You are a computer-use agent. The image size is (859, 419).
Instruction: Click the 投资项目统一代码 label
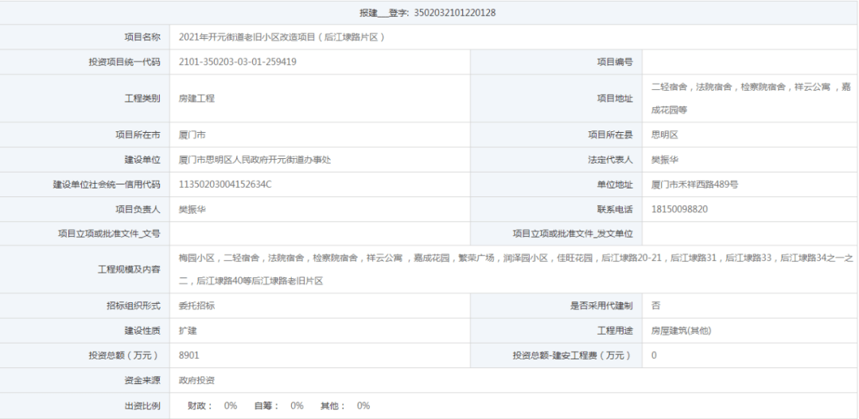tap(124, 62)
